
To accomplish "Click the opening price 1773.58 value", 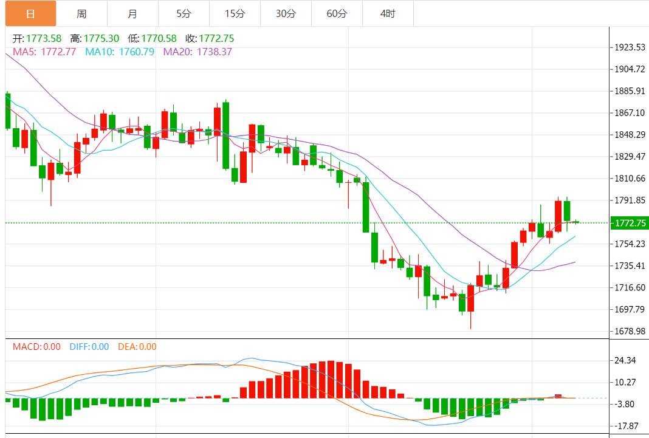I will pos(44,38).
